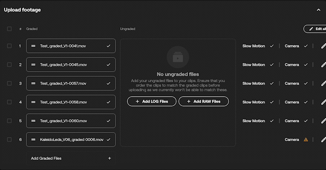Grab drag handle of KaleidoLeds_V06_graded 0006.mov
Screen dimensions: 326x170
pyautogui.click(x=33, y=139)
